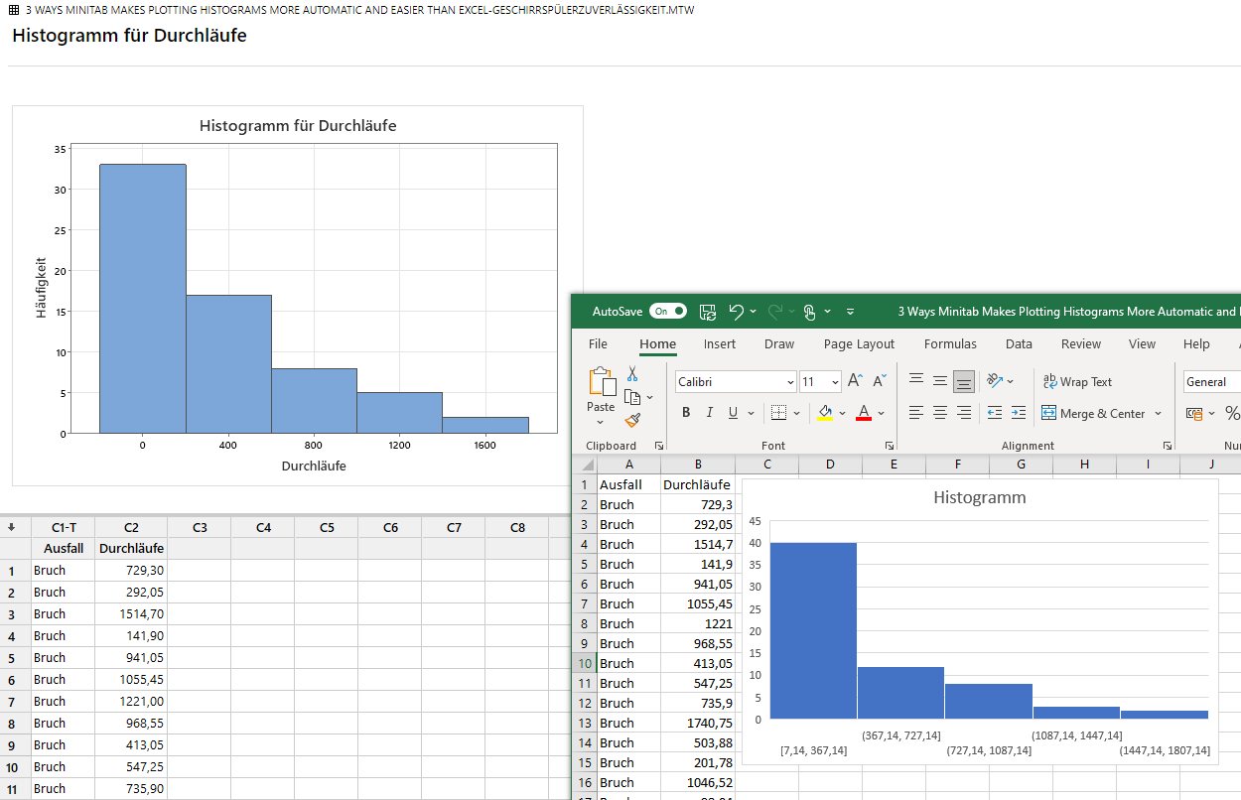This screenshot has height=800, width=1241.
Task: Switch to the View ribbon tab
Action: [1142, 343]
